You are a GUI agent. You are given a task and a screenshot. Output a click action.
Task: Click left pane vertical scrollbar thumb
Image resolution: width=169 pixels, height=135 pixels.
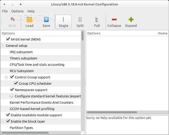[x=83, y=36]
